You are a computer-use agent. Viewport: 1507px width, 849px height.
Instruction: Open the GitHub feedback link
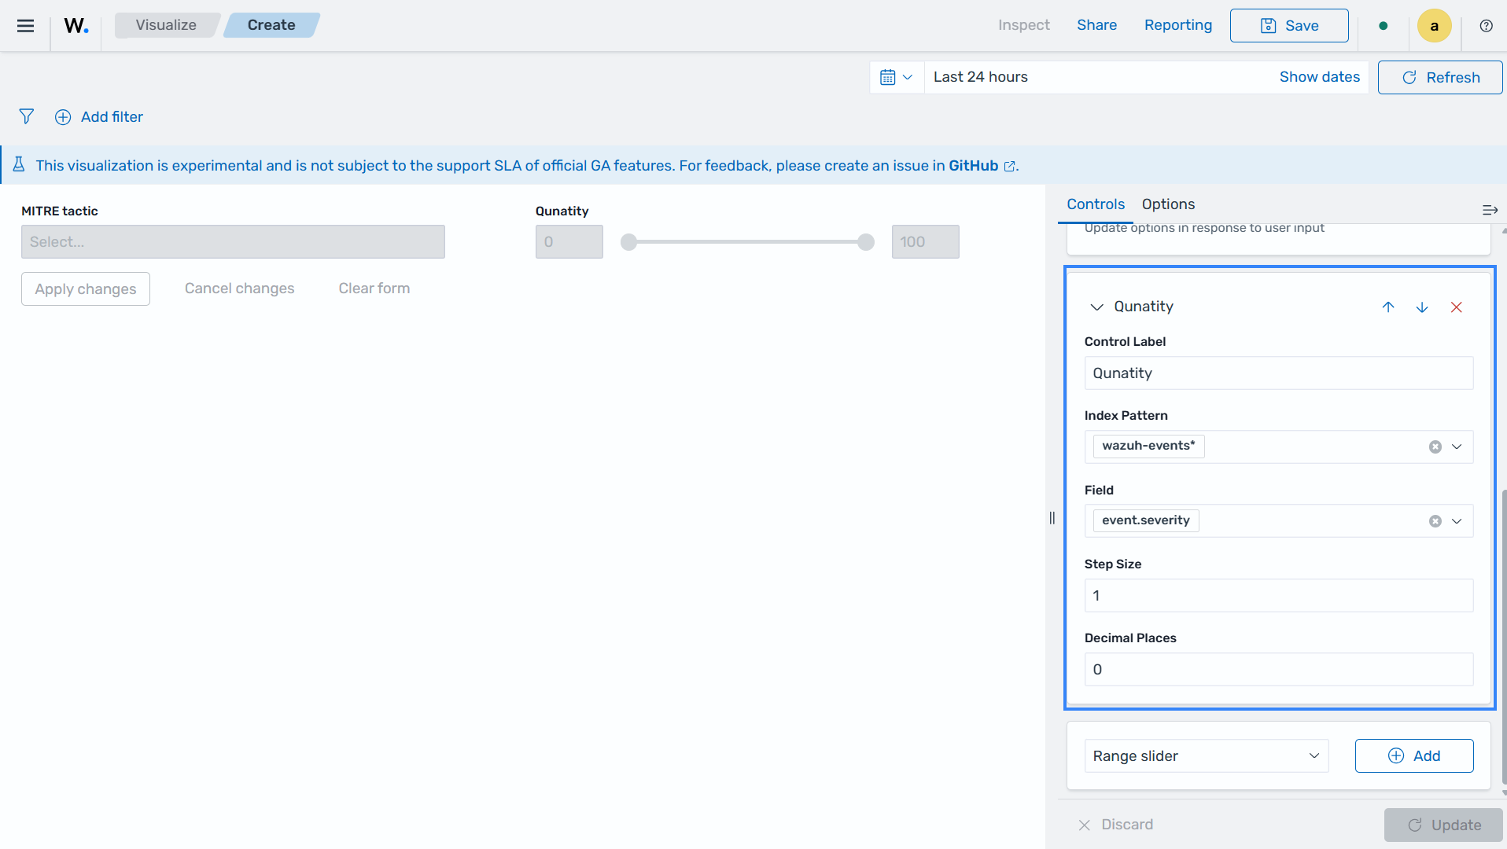tap(982, 166)
